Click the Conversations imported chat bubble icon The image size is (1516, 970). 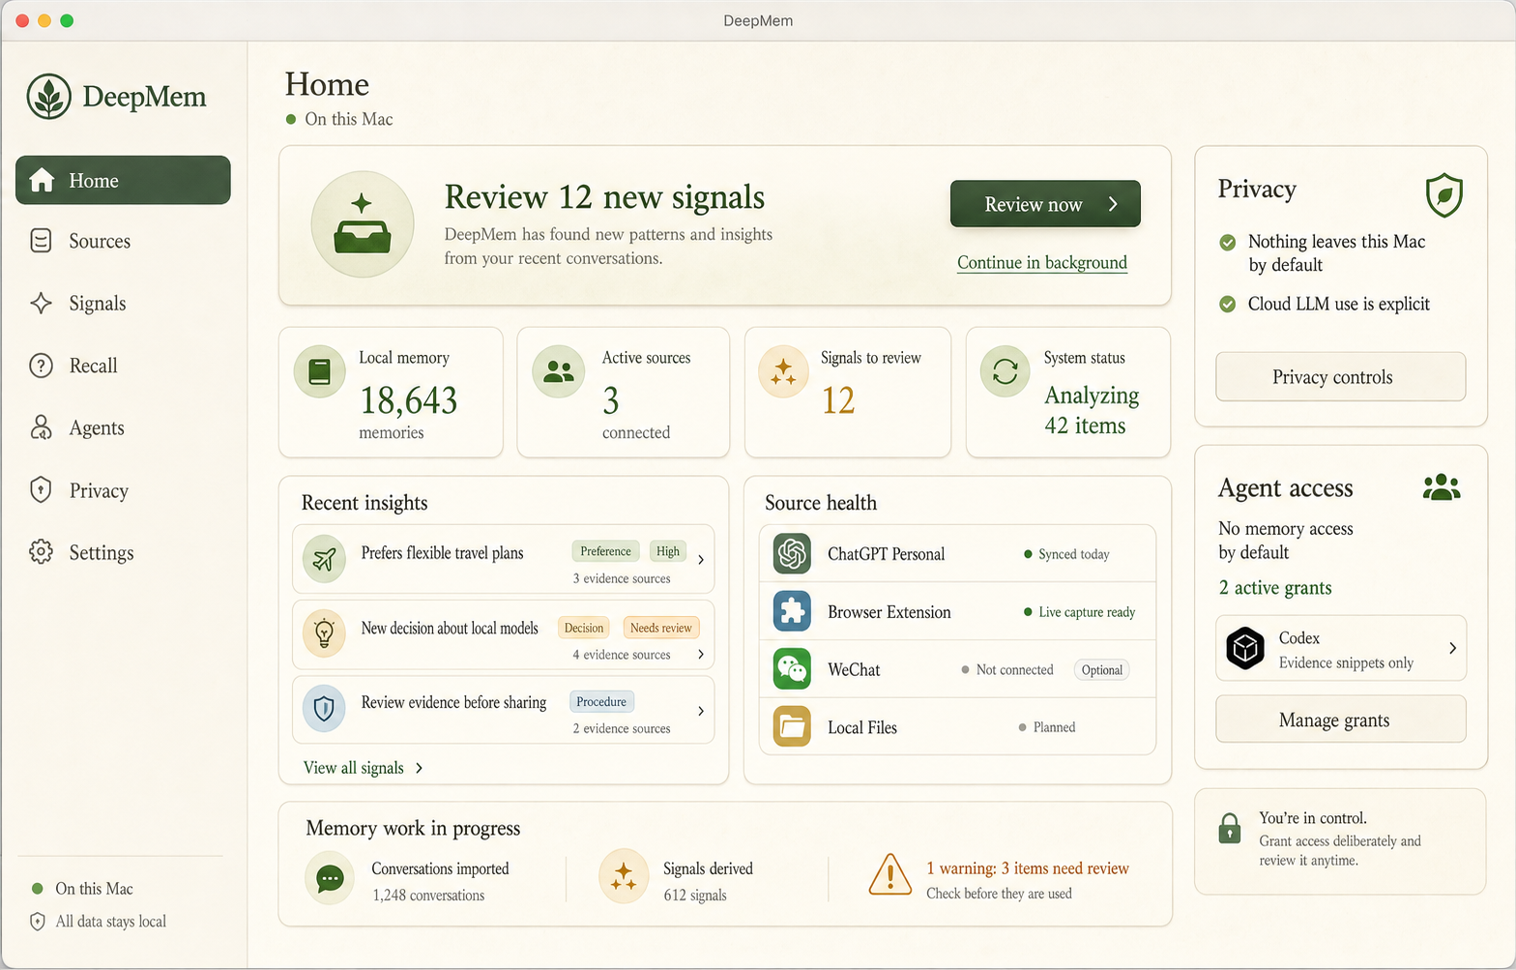tap(330, 878)
